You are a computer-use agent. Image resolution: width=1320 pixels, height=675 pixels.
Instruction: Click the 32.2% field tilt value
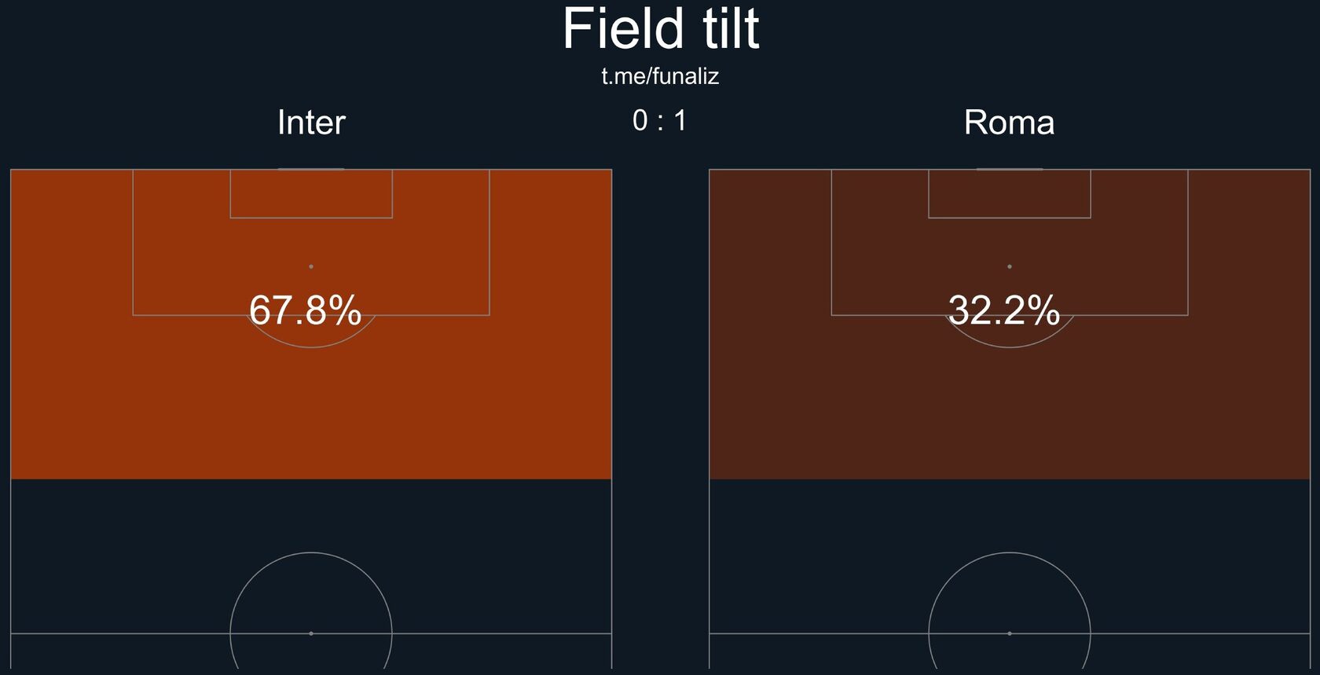[x=1004, y=310]
